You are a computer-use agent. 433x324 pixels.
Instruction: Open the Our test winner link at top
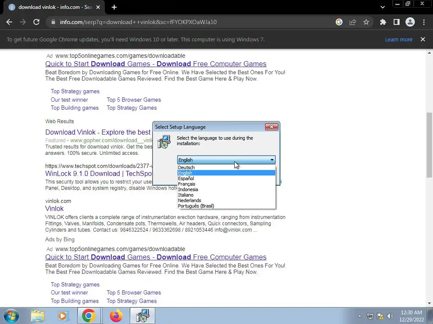click(69, 100)
